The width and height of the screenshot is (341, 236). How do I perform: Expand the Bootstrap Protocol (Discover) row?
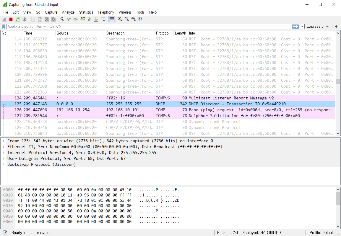pyautogui.click(x=4, y=164)
